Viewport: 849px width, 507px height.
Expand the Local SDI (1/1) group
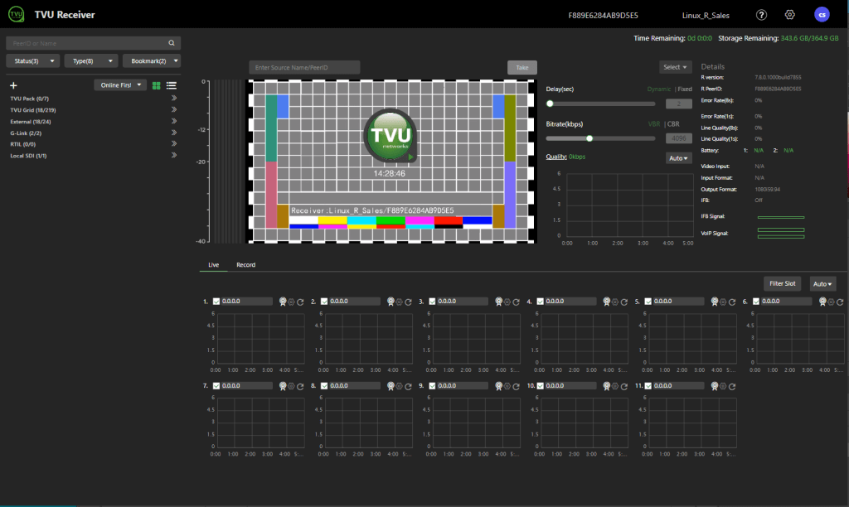[x=174, y=155]
